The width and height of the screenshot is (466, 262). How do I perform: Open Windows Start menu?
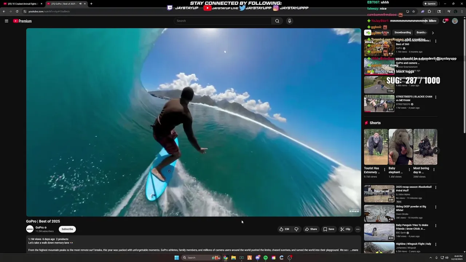tap(177, 258)
